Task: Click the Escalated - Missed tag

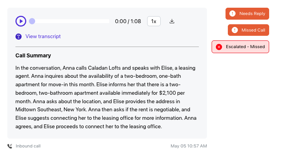Action: 240,47
